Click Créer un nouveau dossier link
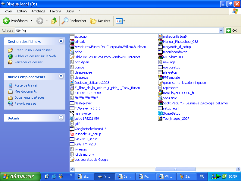 point(33,50)
